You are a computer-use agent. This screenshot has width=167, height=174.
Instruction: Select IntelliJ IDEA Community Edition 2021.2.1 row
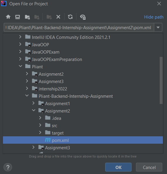(x=83, y=37)
